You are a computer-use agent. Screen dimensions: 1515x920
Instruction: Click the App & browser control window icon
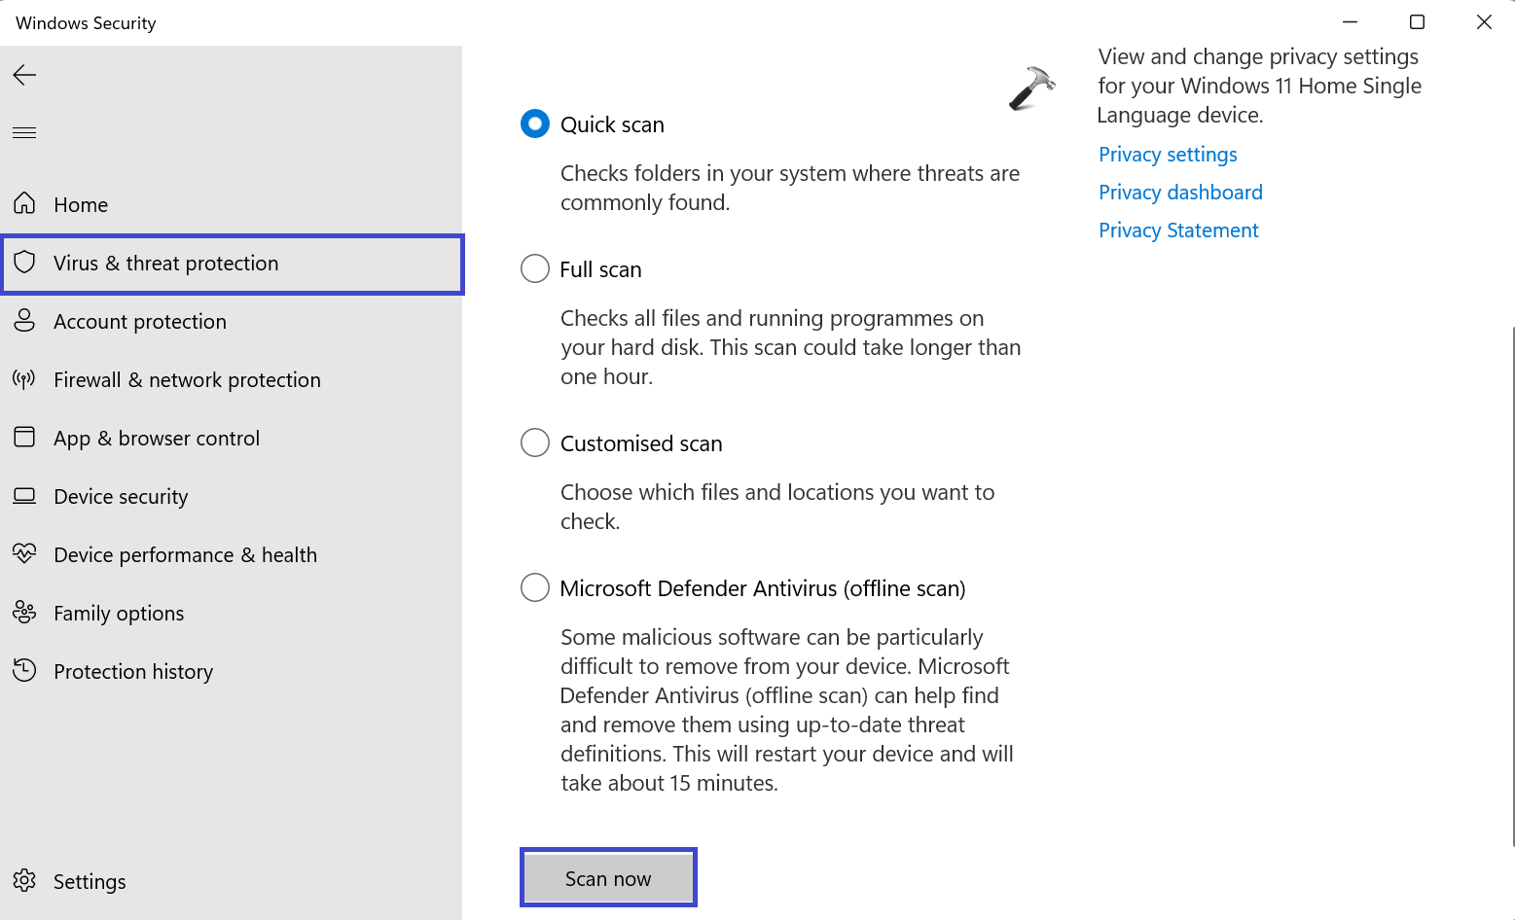click(24, 437)
